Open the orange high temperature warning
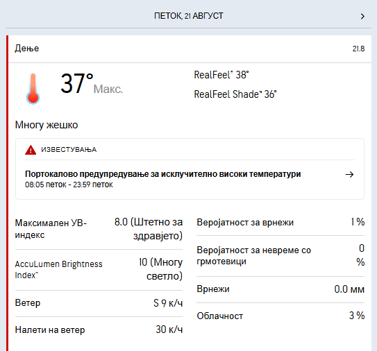The image size is (377, 351). click(162, 174)
